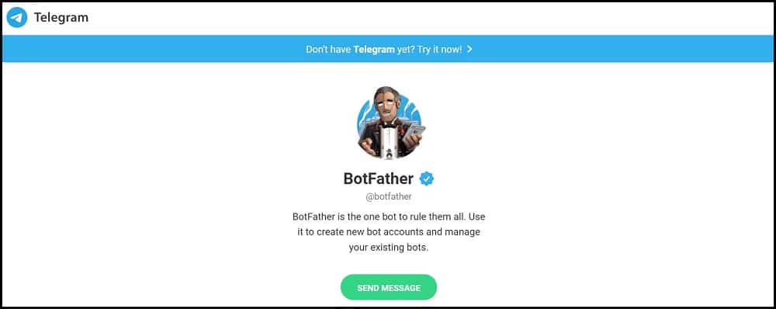Click the 'create new bot accounts and manage' line
Screen dimensions: 776x309
(x=389, y=232)
